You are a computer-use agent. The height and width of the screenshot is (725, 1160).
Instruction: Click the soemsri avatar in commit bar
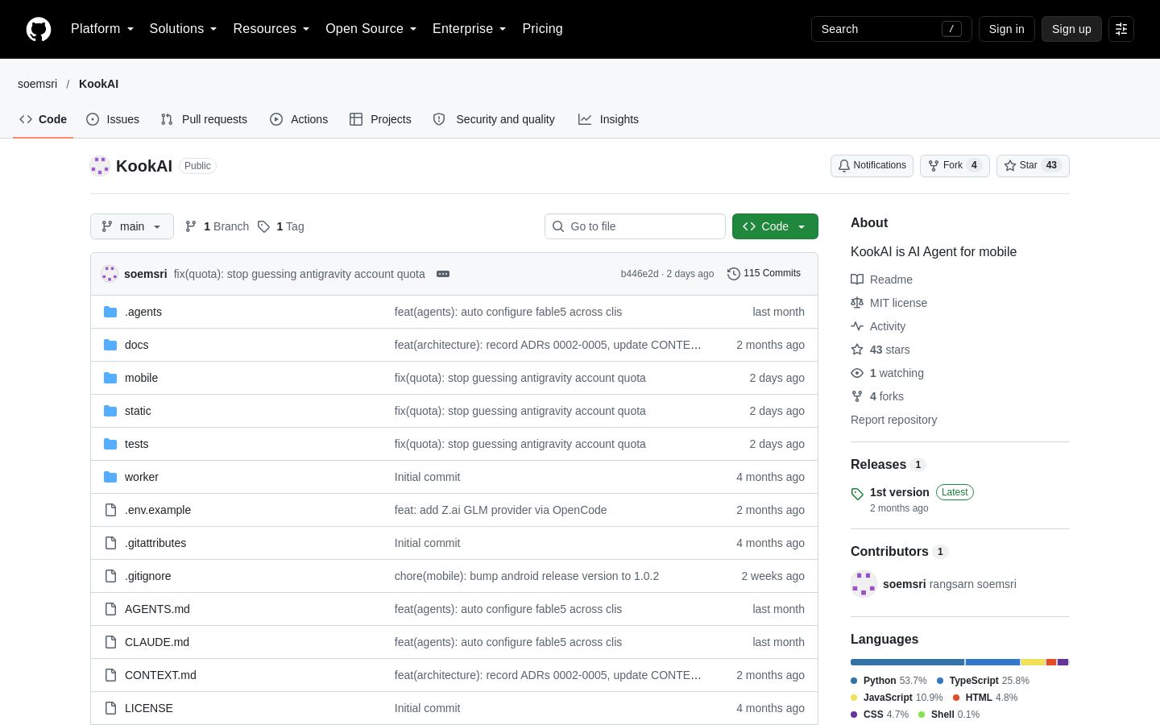(x=110, y=274)
